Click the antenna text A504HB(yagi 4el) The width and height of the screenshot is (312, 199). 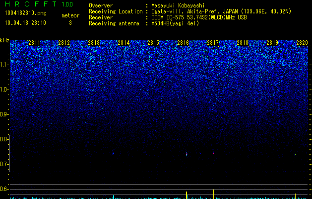point(175,23)
